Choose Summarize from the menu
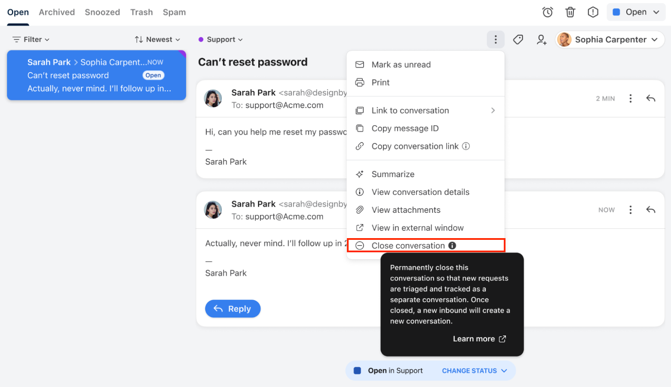671x387 pixels. (x=426, y=174)
